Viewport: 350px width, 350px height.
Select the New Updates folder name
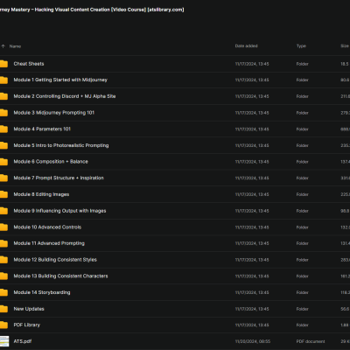pos(29,309)
